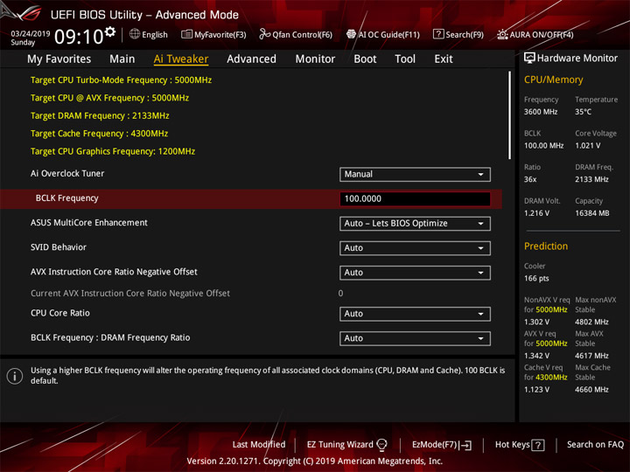Click AI OC Guide(F11) label
Screen dimensions: 630x472
click(x=388, y=34)
